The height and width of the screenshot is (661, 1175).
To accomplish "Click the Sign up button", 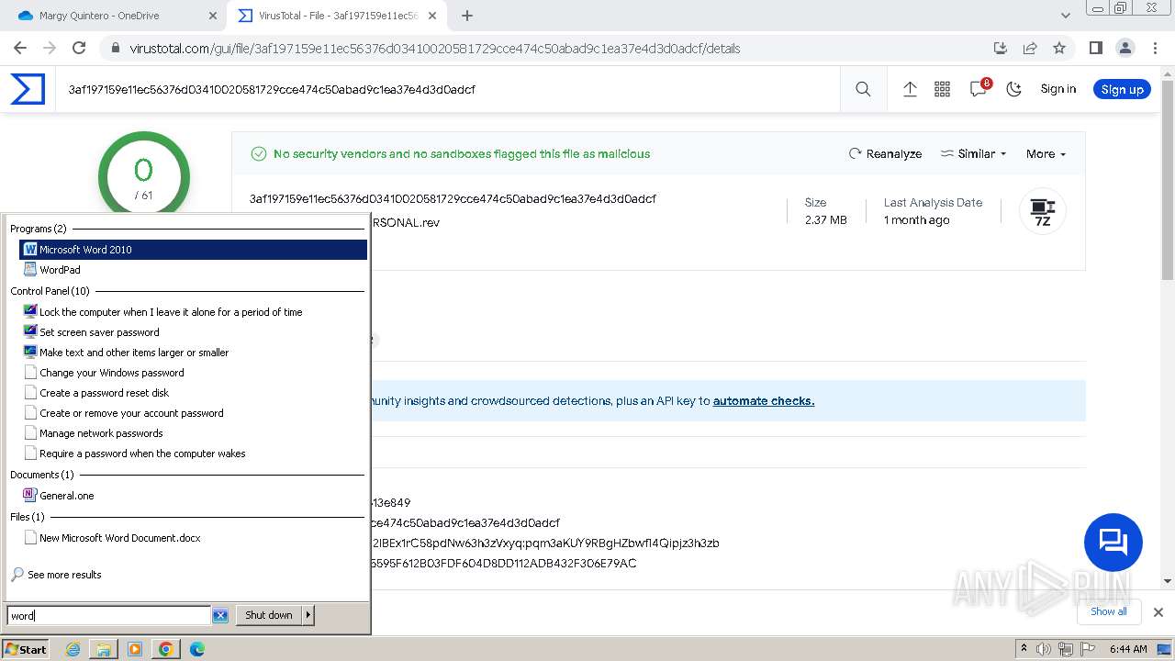I will point(1122,89).
